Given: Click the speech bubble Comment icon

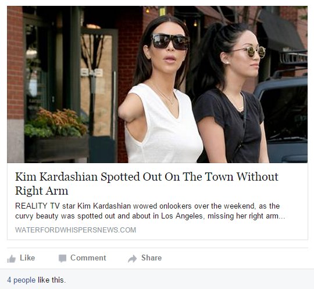Looking at the screenshot, I should coord(62,258).
